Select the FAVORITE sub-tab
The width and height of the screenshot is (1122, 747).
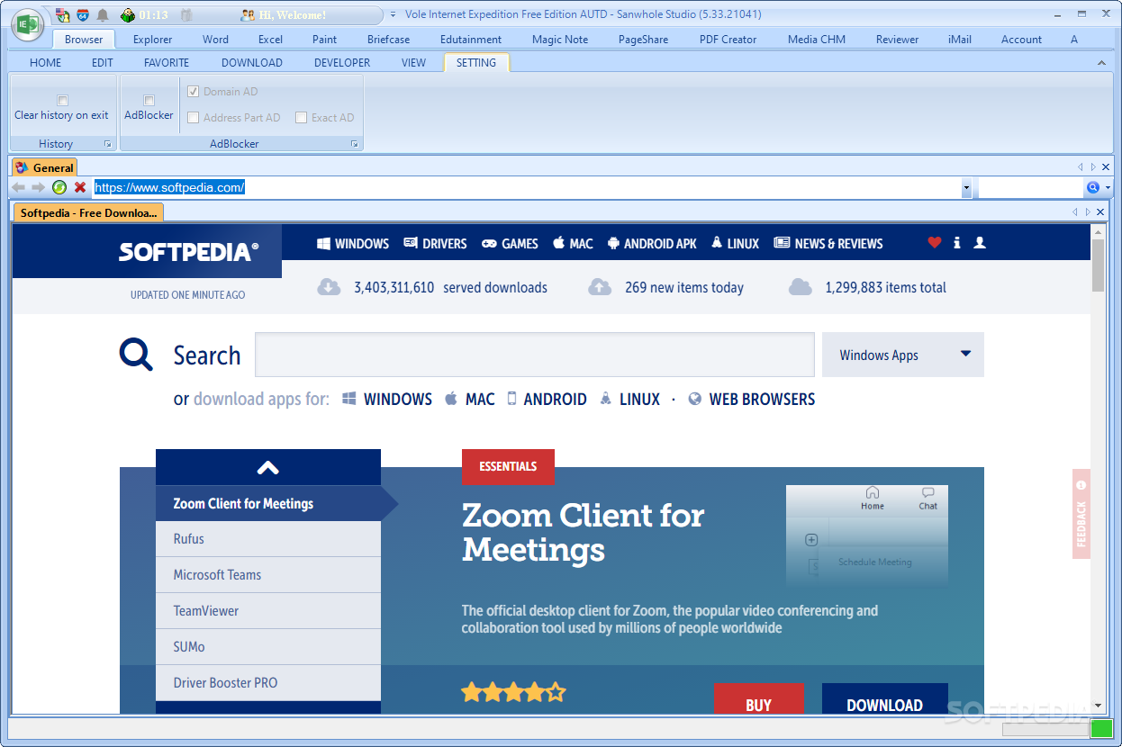click(167, 63)
